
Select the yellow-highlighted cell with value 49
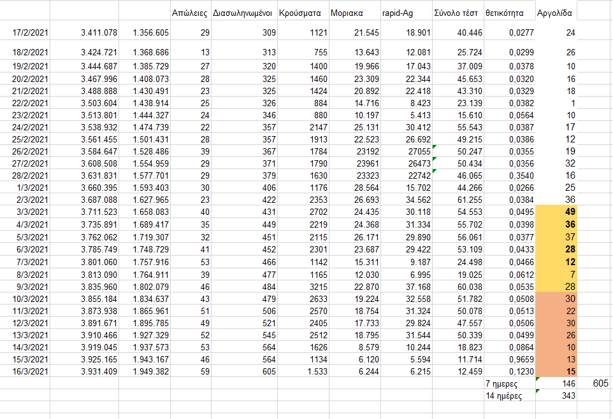557,211
